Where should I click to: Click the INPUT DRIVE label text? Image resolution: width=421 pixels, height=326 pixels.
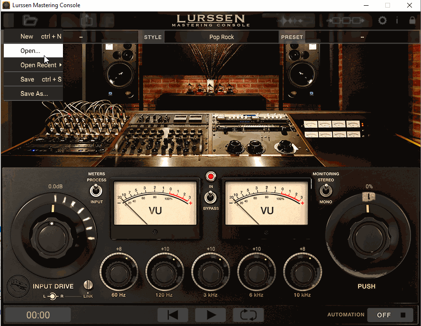pyautogui.click(x=53, y=286)
